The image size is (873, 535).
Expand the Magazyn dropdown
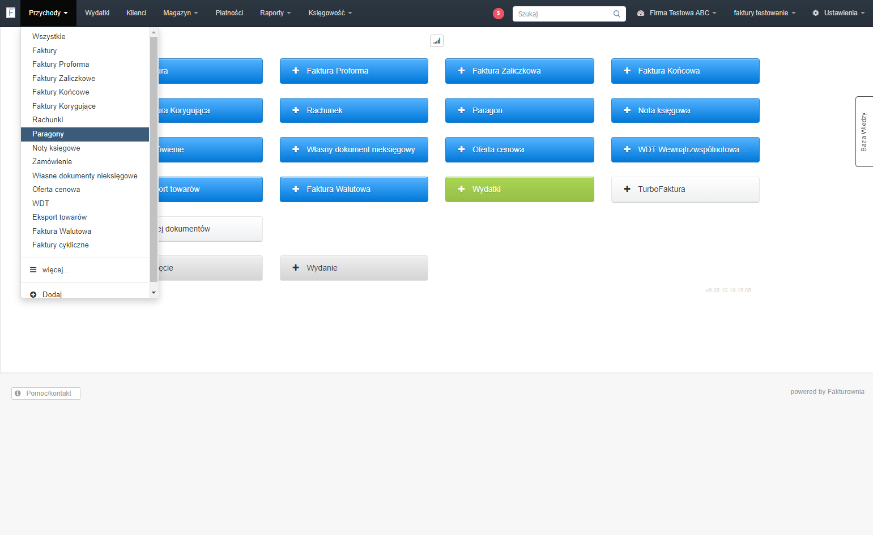click(181, 13)
